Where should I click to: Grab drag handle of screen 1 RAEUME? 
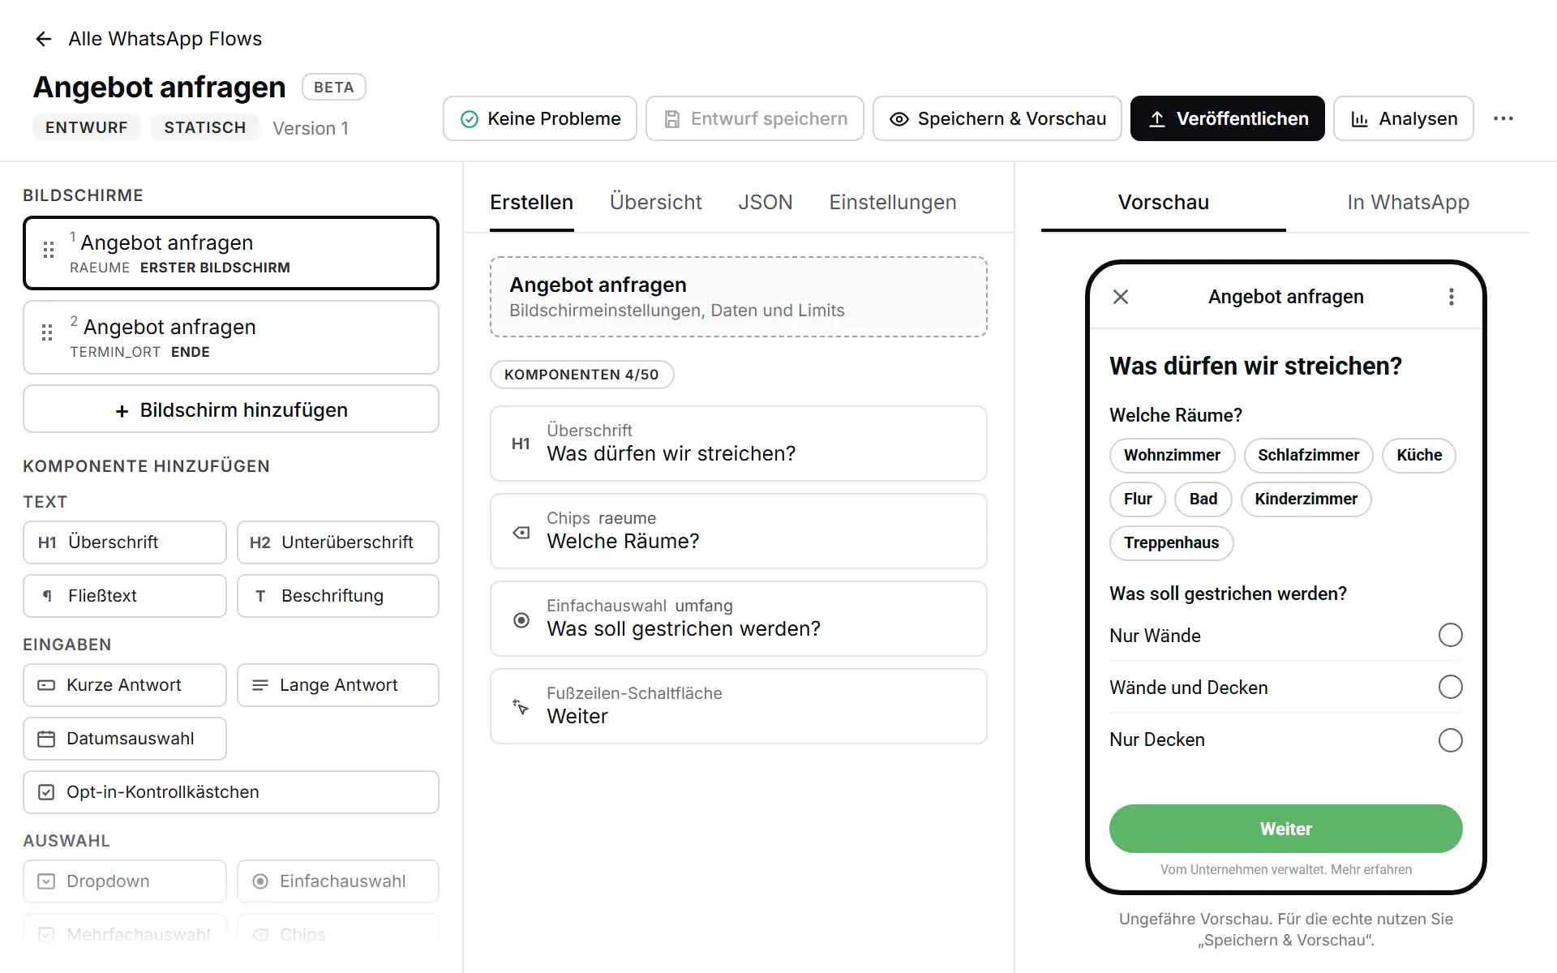click(x=49, y=251)
